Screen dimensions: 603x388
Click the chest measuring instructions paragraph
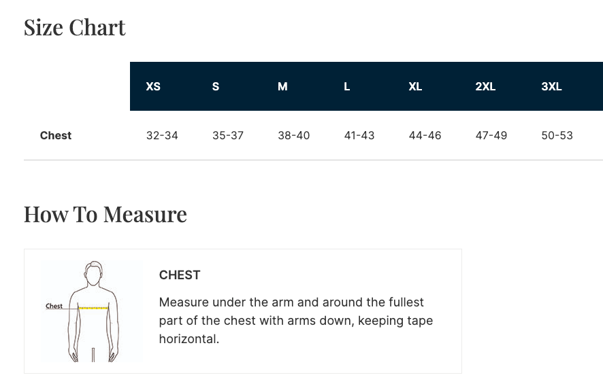[296, 320]
